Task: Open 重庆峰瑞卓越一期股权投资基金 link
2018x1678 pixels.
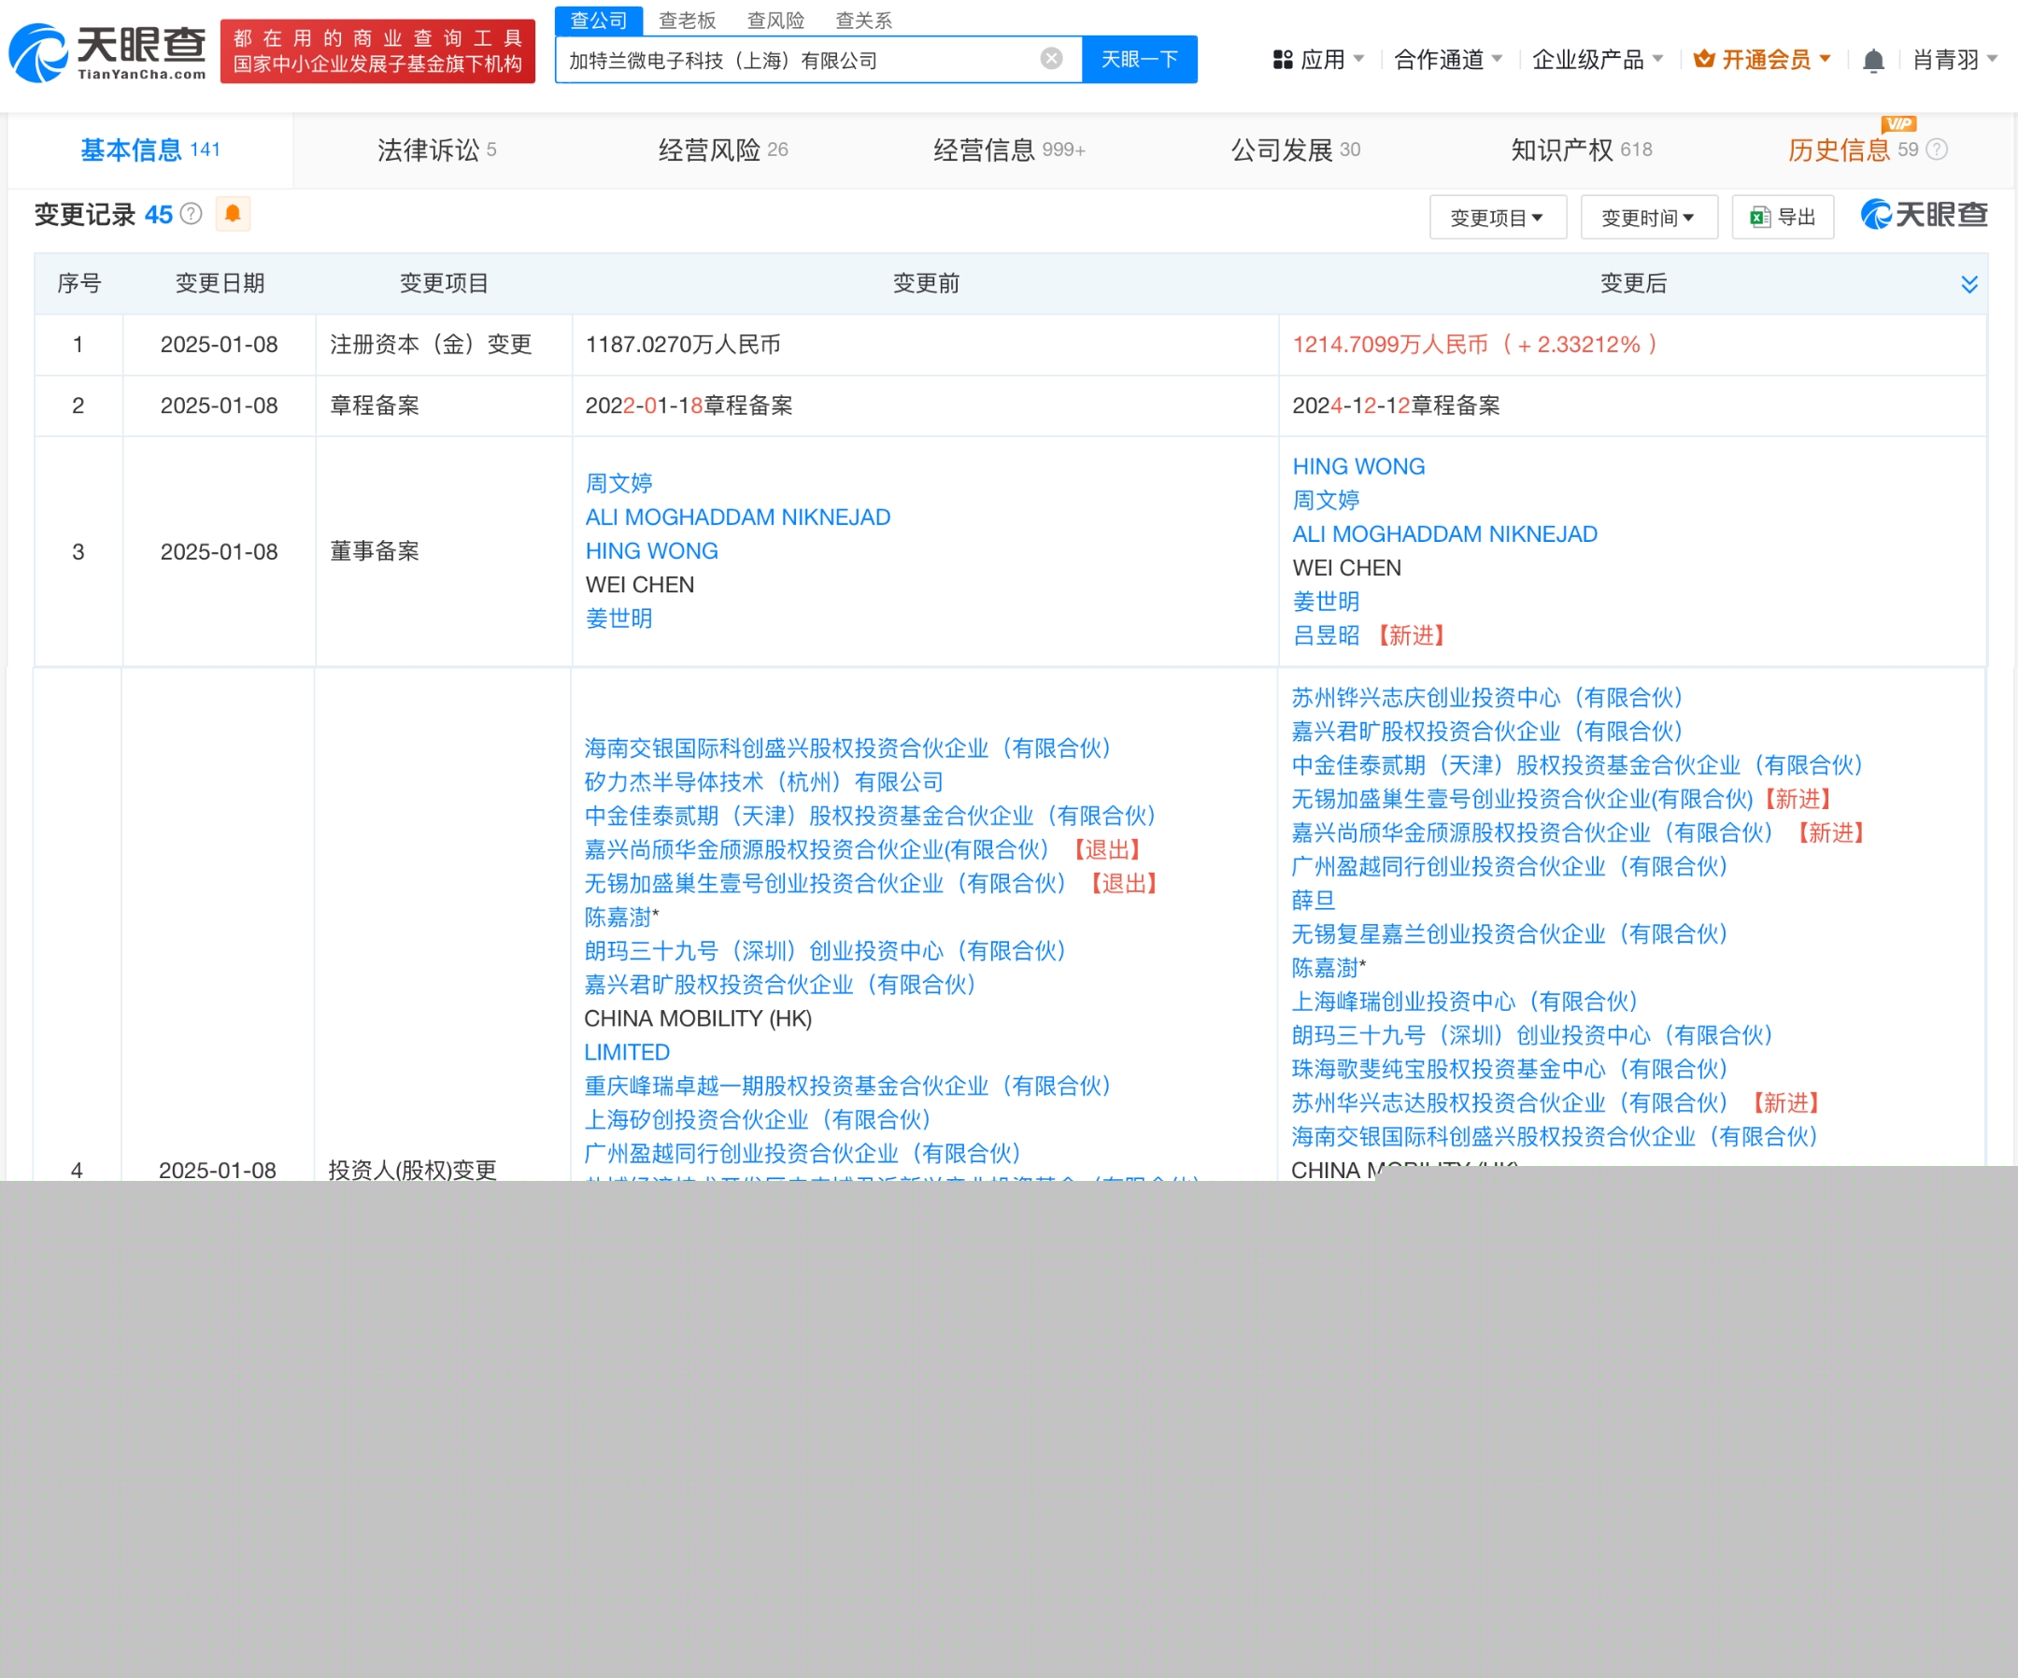Action: [x=847, y=1086]
